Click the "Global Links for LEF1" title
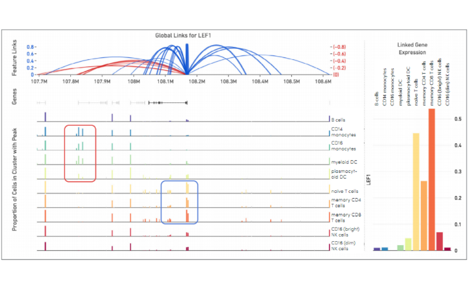The width and height of the screenshot is (469, 290). [184, 35]
